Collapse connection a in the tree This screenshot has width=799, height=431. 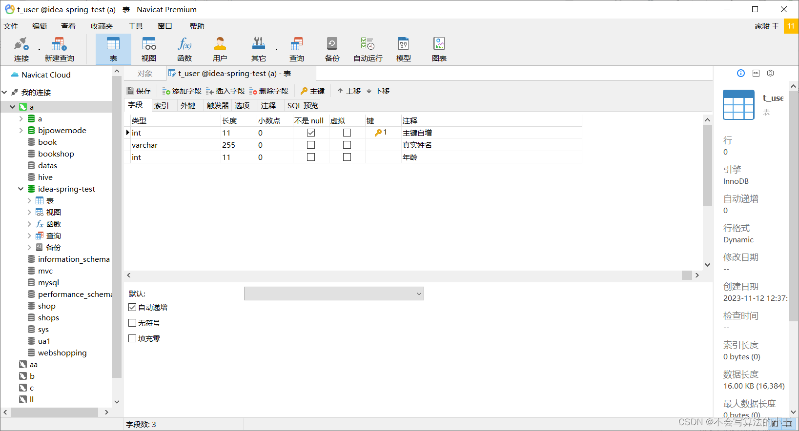(x=12, y=107)
